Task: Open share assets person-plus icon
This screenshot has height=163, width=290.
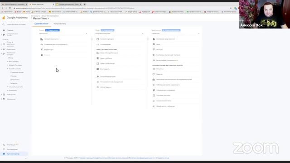Action: click(154, 106)
